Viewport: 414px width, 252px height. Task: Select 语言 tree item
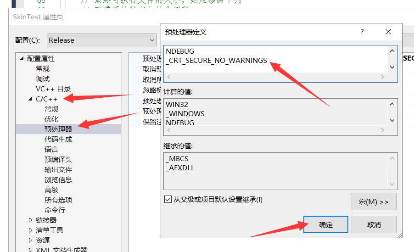coord(51,149)
